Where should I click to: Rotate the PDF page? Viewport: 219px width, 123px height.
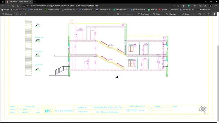(114, 14)
